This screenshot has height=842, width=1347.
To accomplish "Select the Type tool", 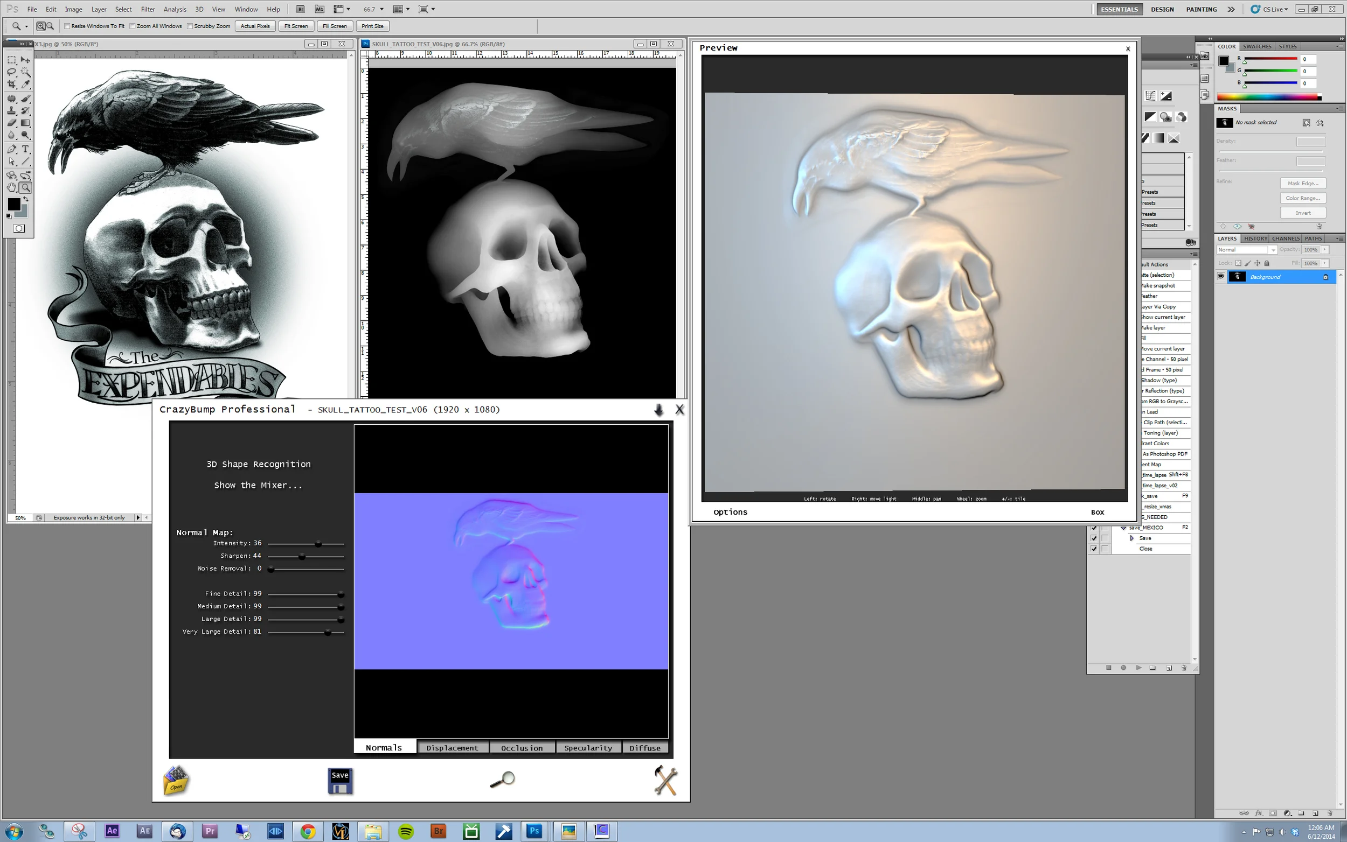I will [x=26, y=149].
